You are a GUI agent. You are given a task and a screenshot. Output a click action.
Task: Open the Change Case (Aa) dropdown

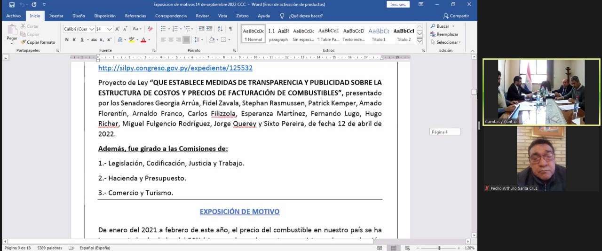[137, 29]
